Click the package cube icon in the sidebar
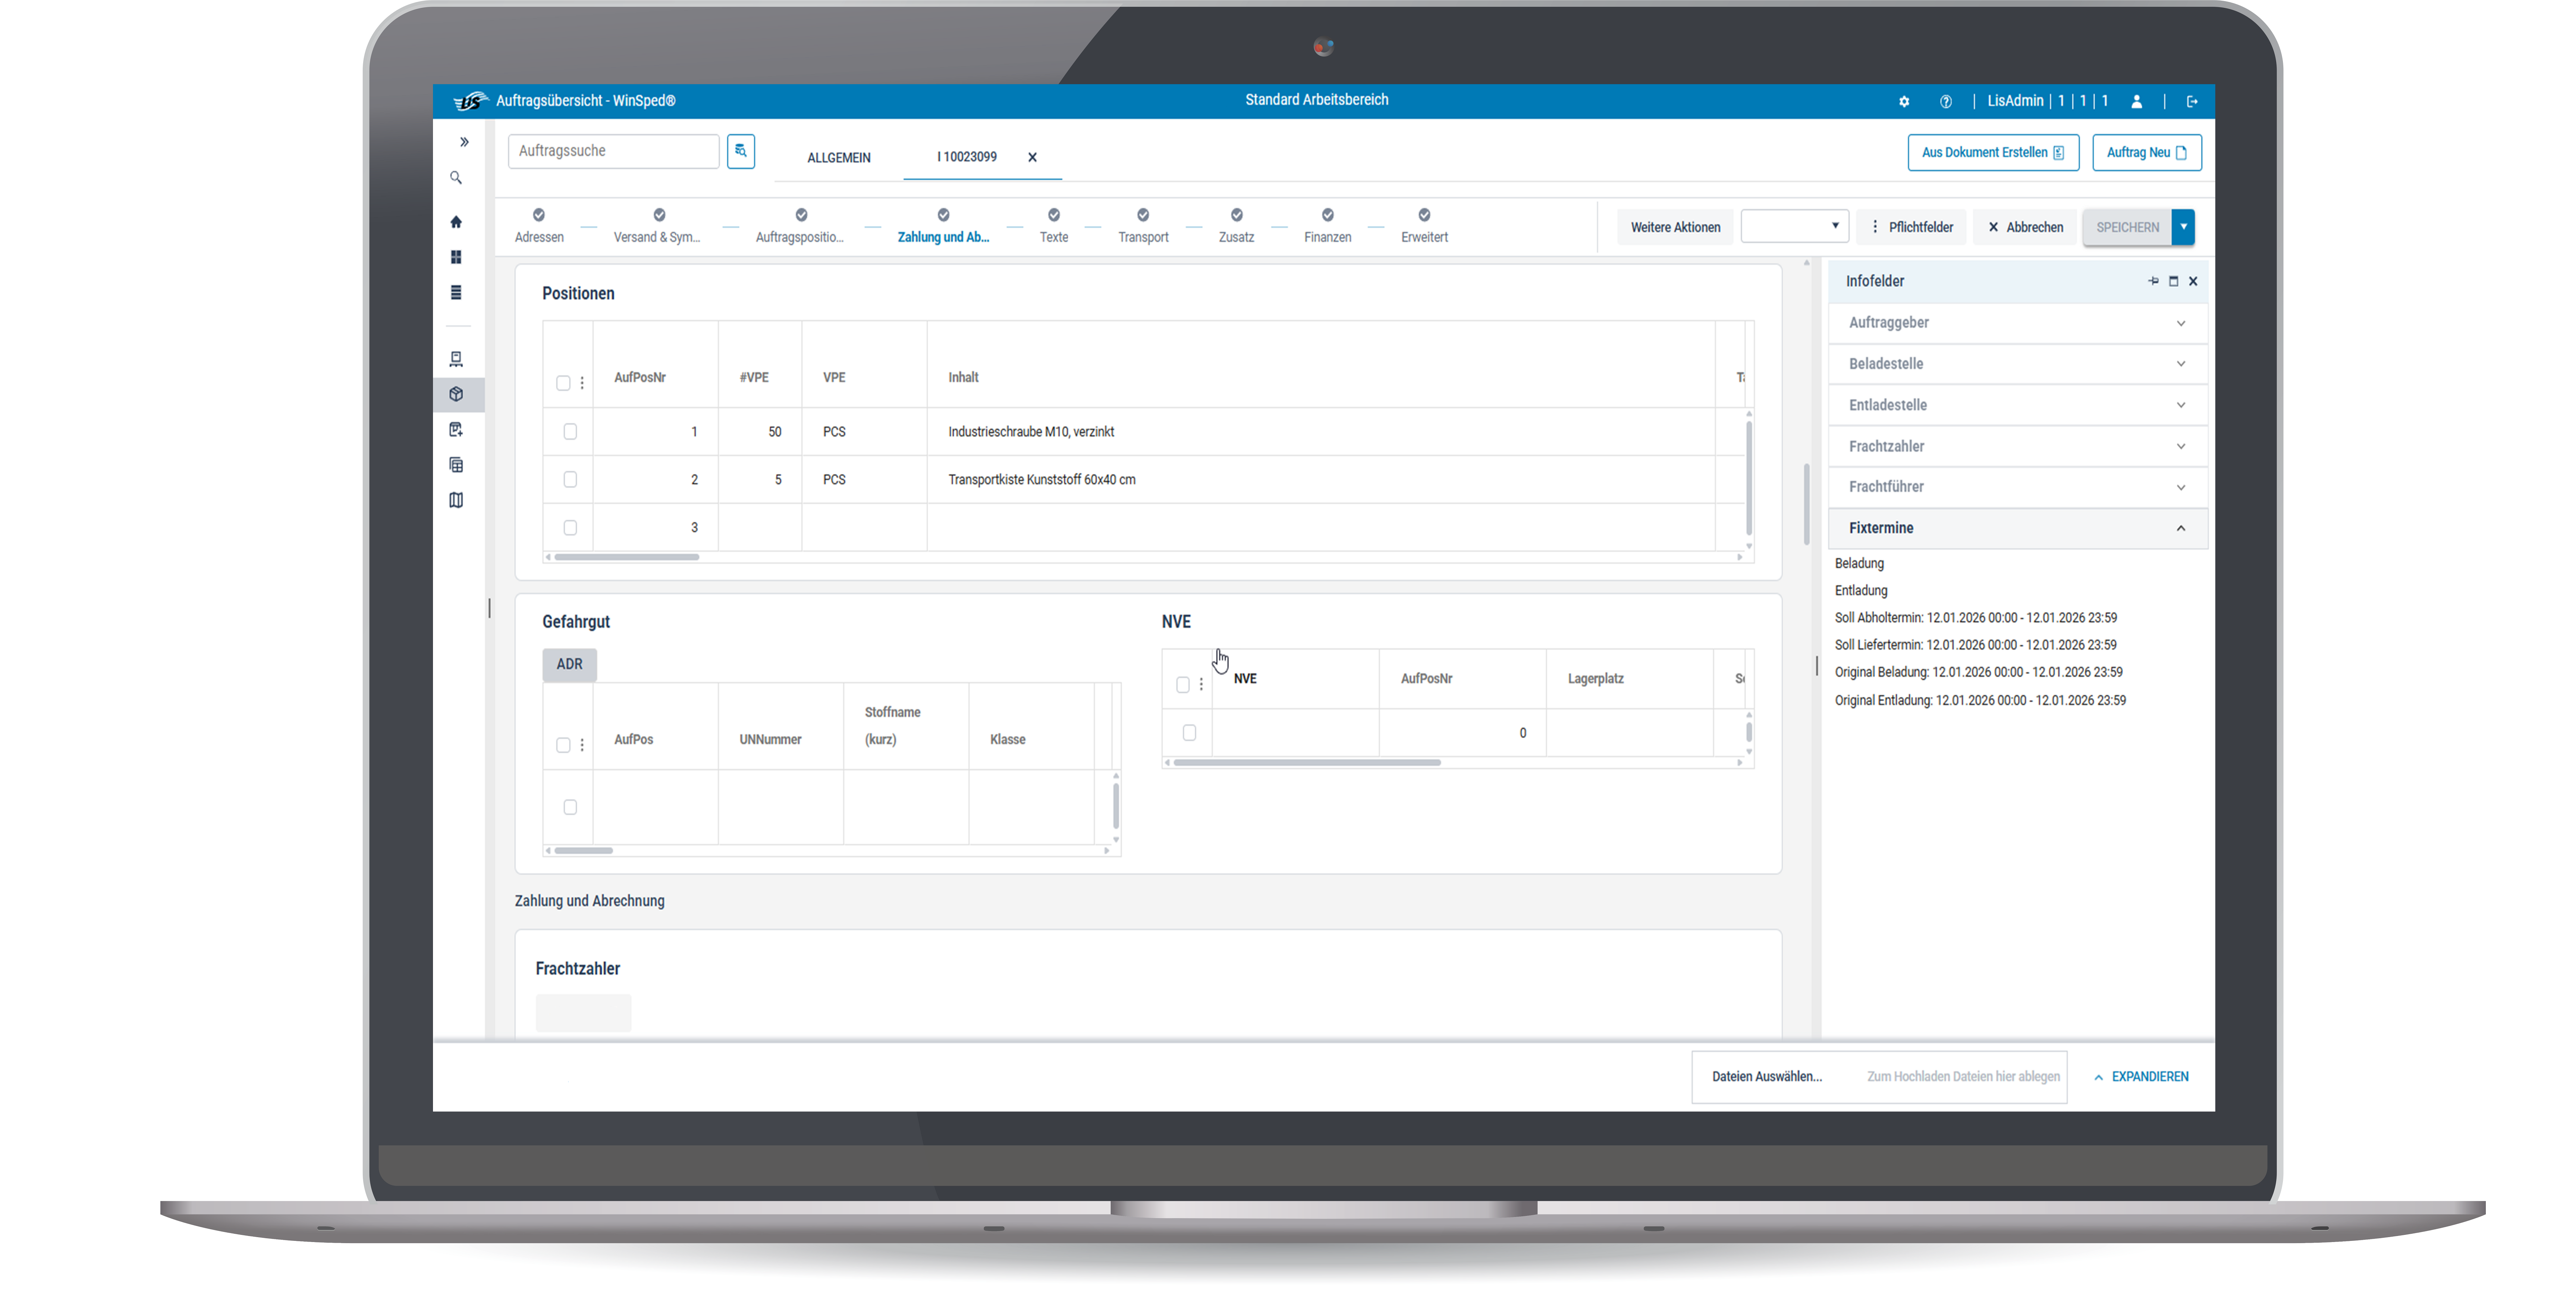 pyautogui.click(x=456, y=394)
